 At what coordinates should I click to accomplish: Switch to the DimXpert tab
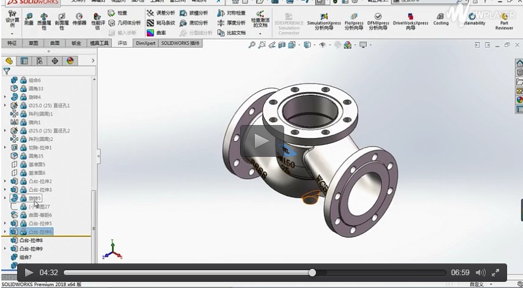coord(146,44)
